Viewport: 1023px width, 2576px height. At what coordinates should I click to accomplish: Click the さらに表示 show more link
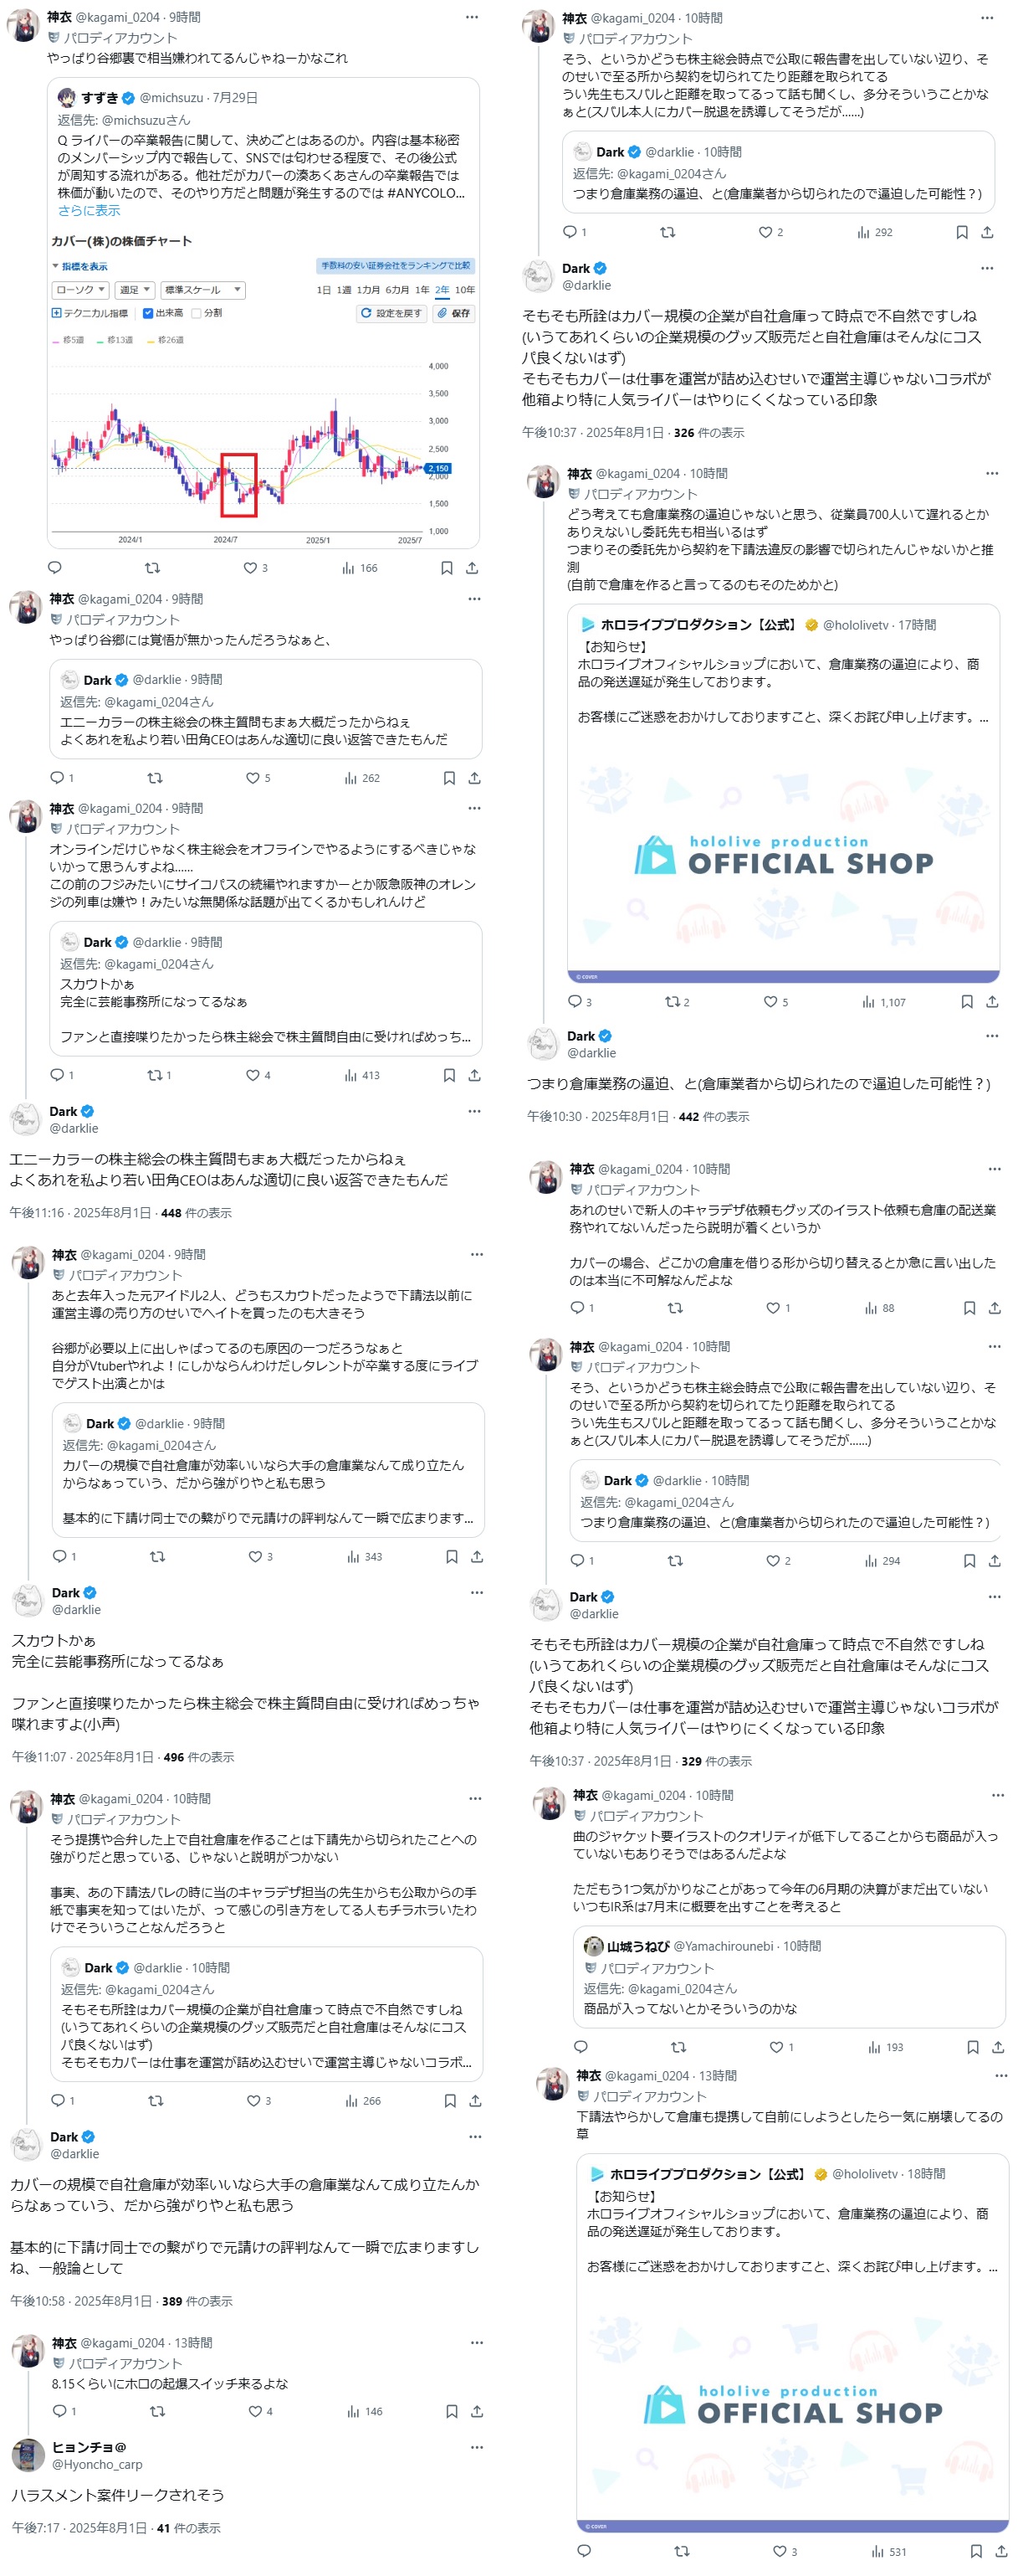89,211
